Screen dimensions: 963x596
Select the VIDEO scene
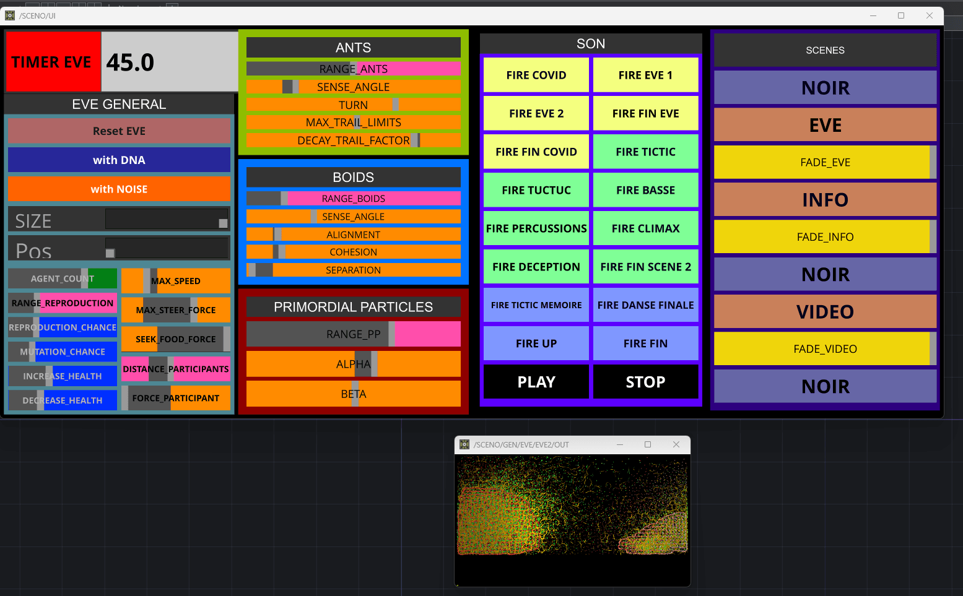click(825, 312)
